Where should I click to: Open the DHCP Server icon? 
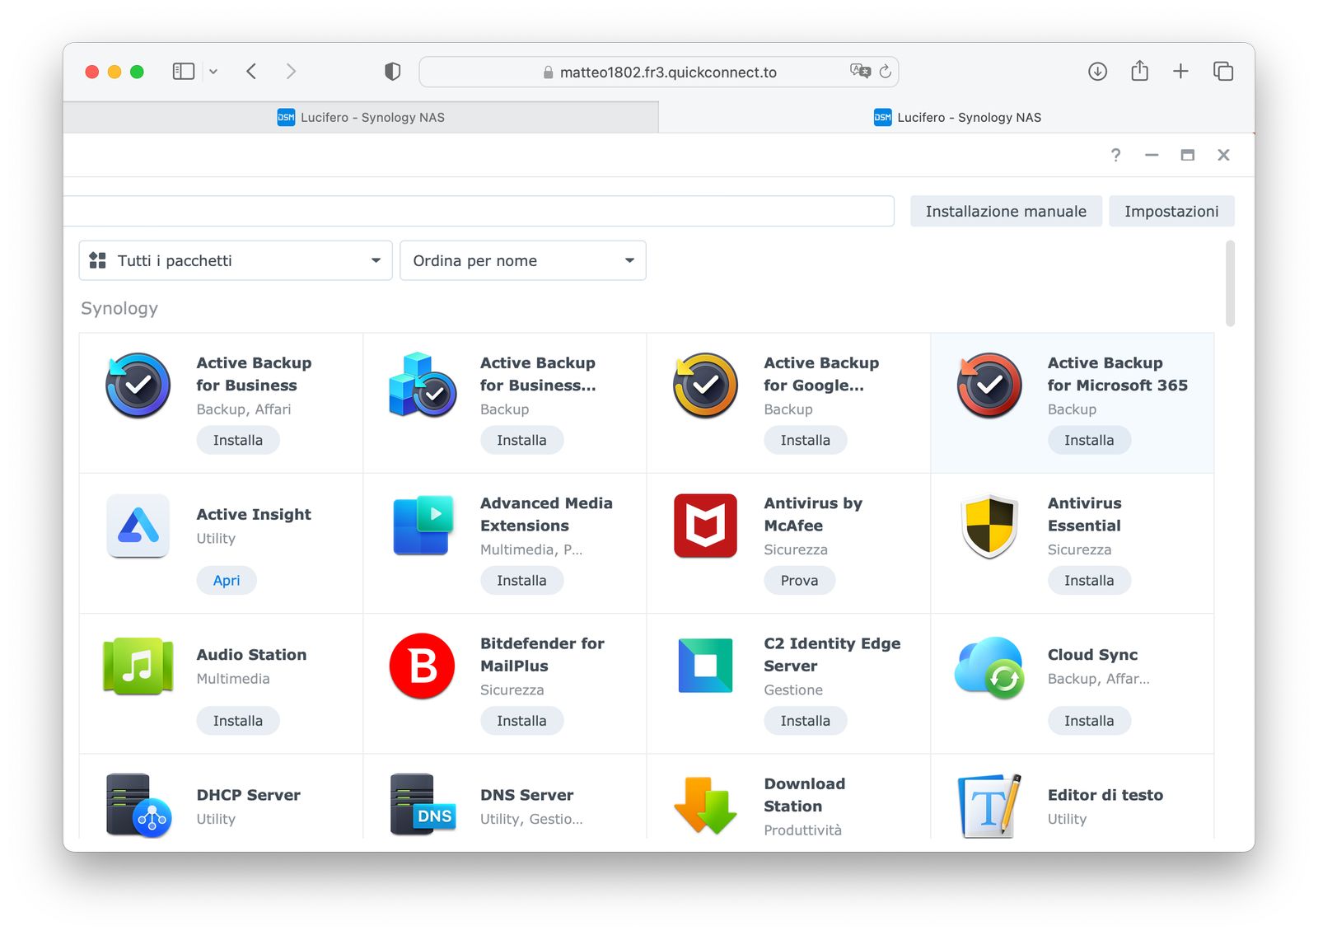[138, 805]
